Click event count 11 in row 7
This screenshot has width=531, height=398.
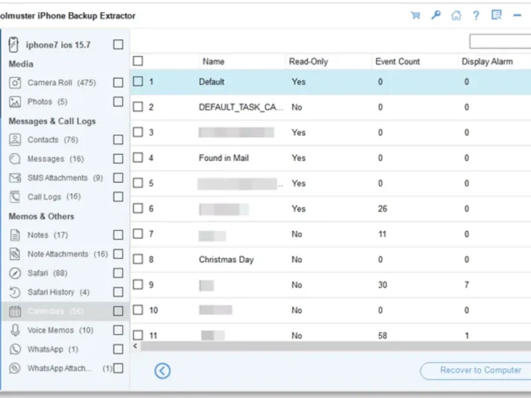click(382, 234)
